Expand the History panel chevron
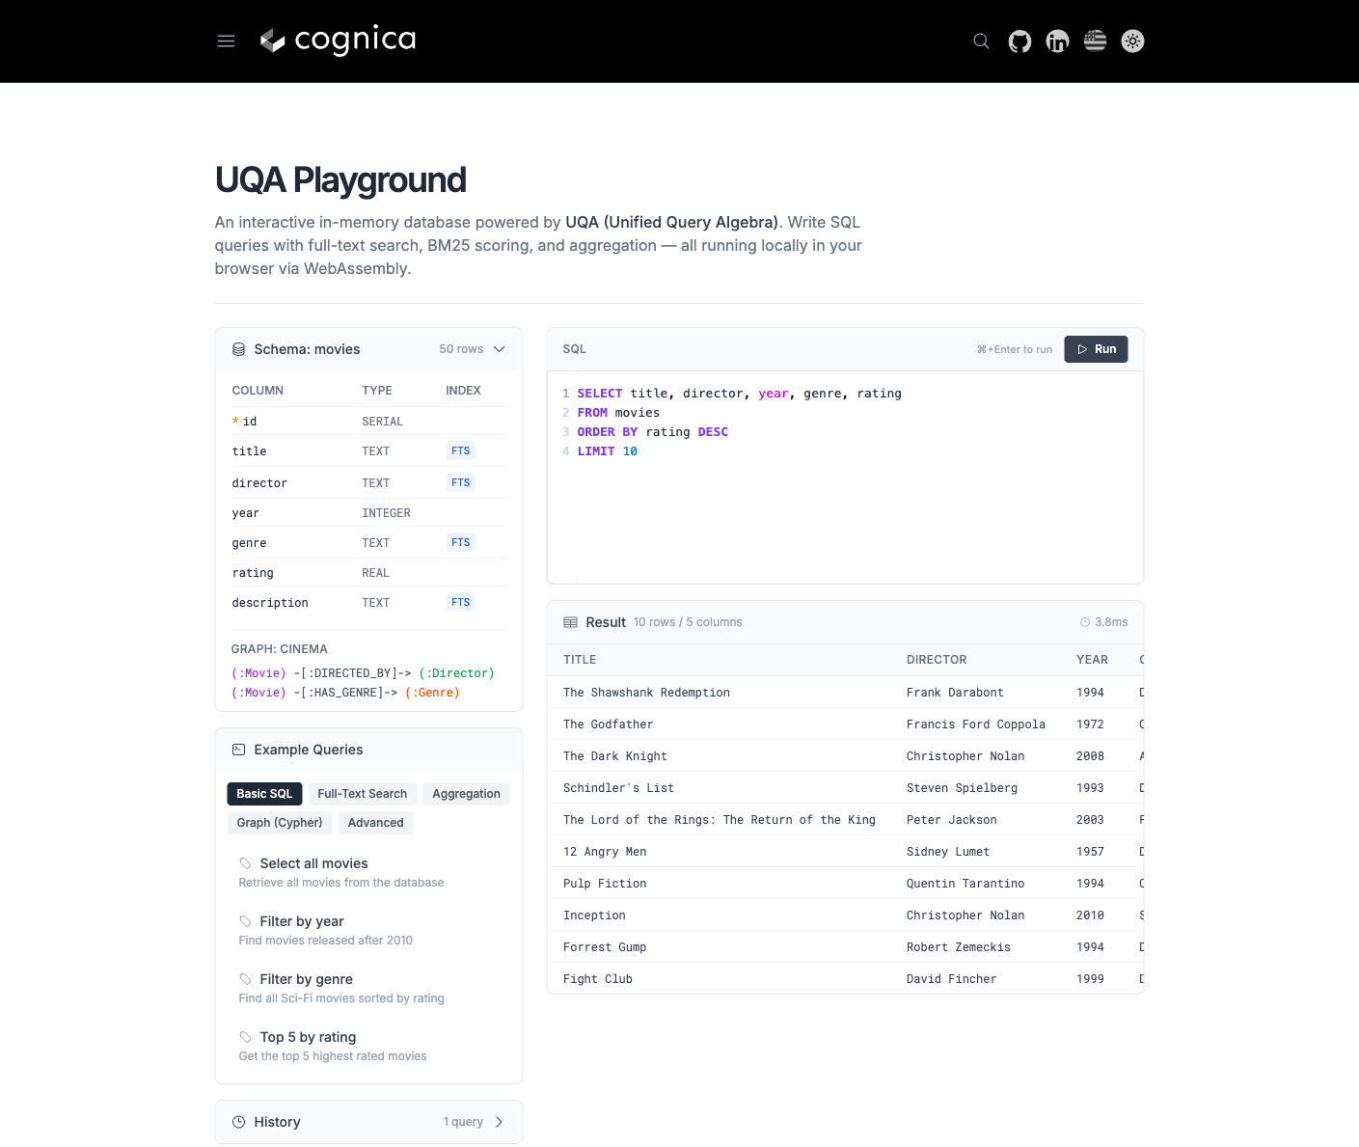The image size is (1359, 1147). 500,1122
